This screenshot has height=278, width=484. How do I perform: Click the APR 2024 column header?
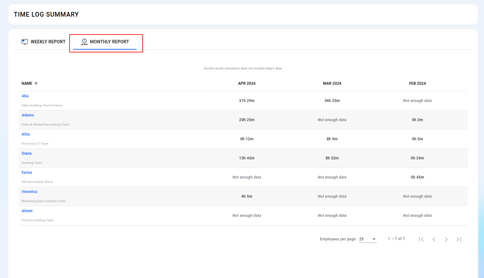tap(247, 83)
